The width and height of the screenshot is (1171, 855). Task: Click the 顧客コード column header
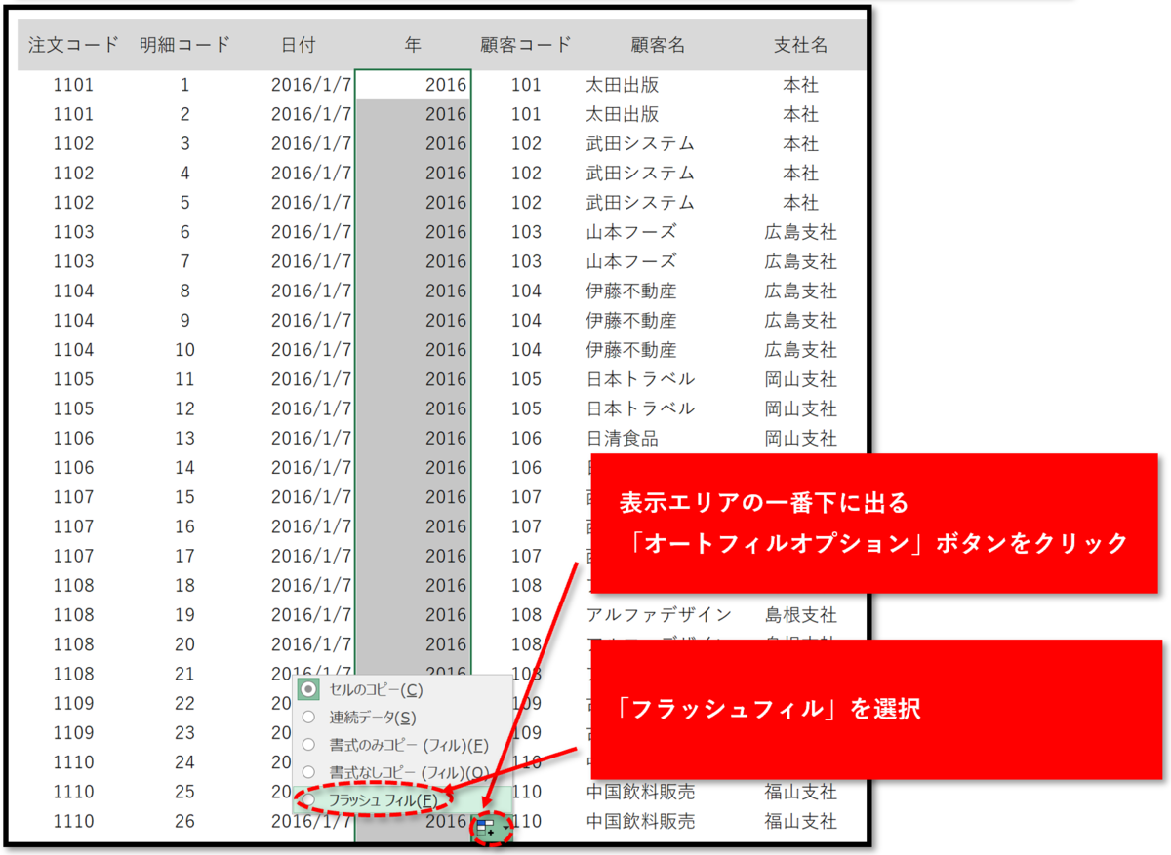(x=526, y=44)
